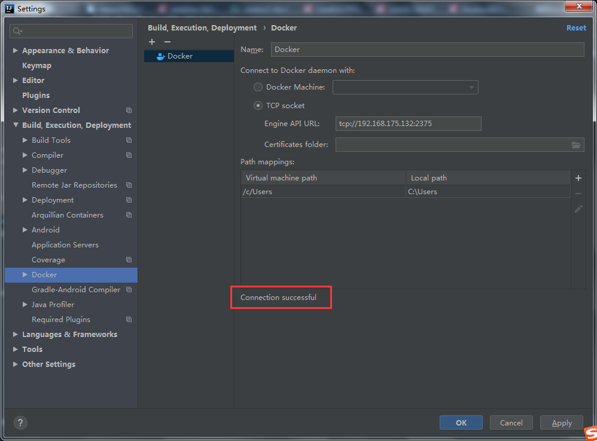Image resolution: width=597 pixels, height=441 pixels.
Task: Click the settings search magnifier icon
Action: click(17, 31)
